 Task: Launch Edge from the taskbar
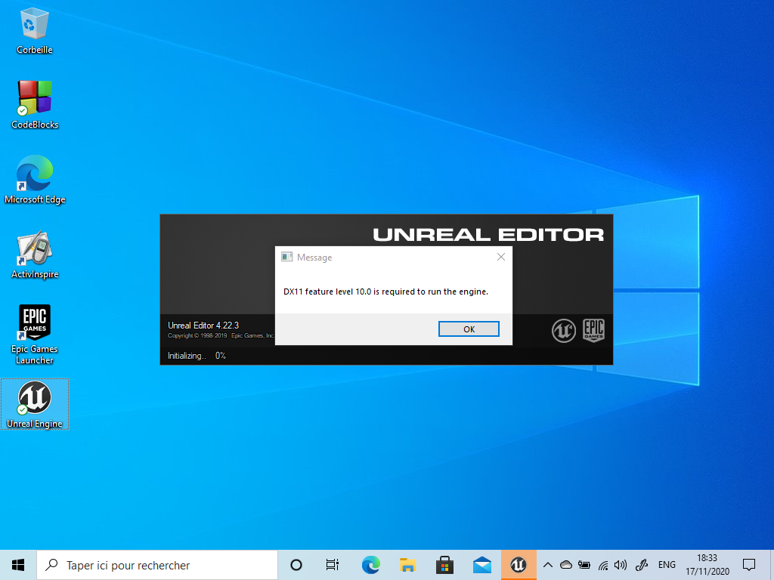coord(370,565)
